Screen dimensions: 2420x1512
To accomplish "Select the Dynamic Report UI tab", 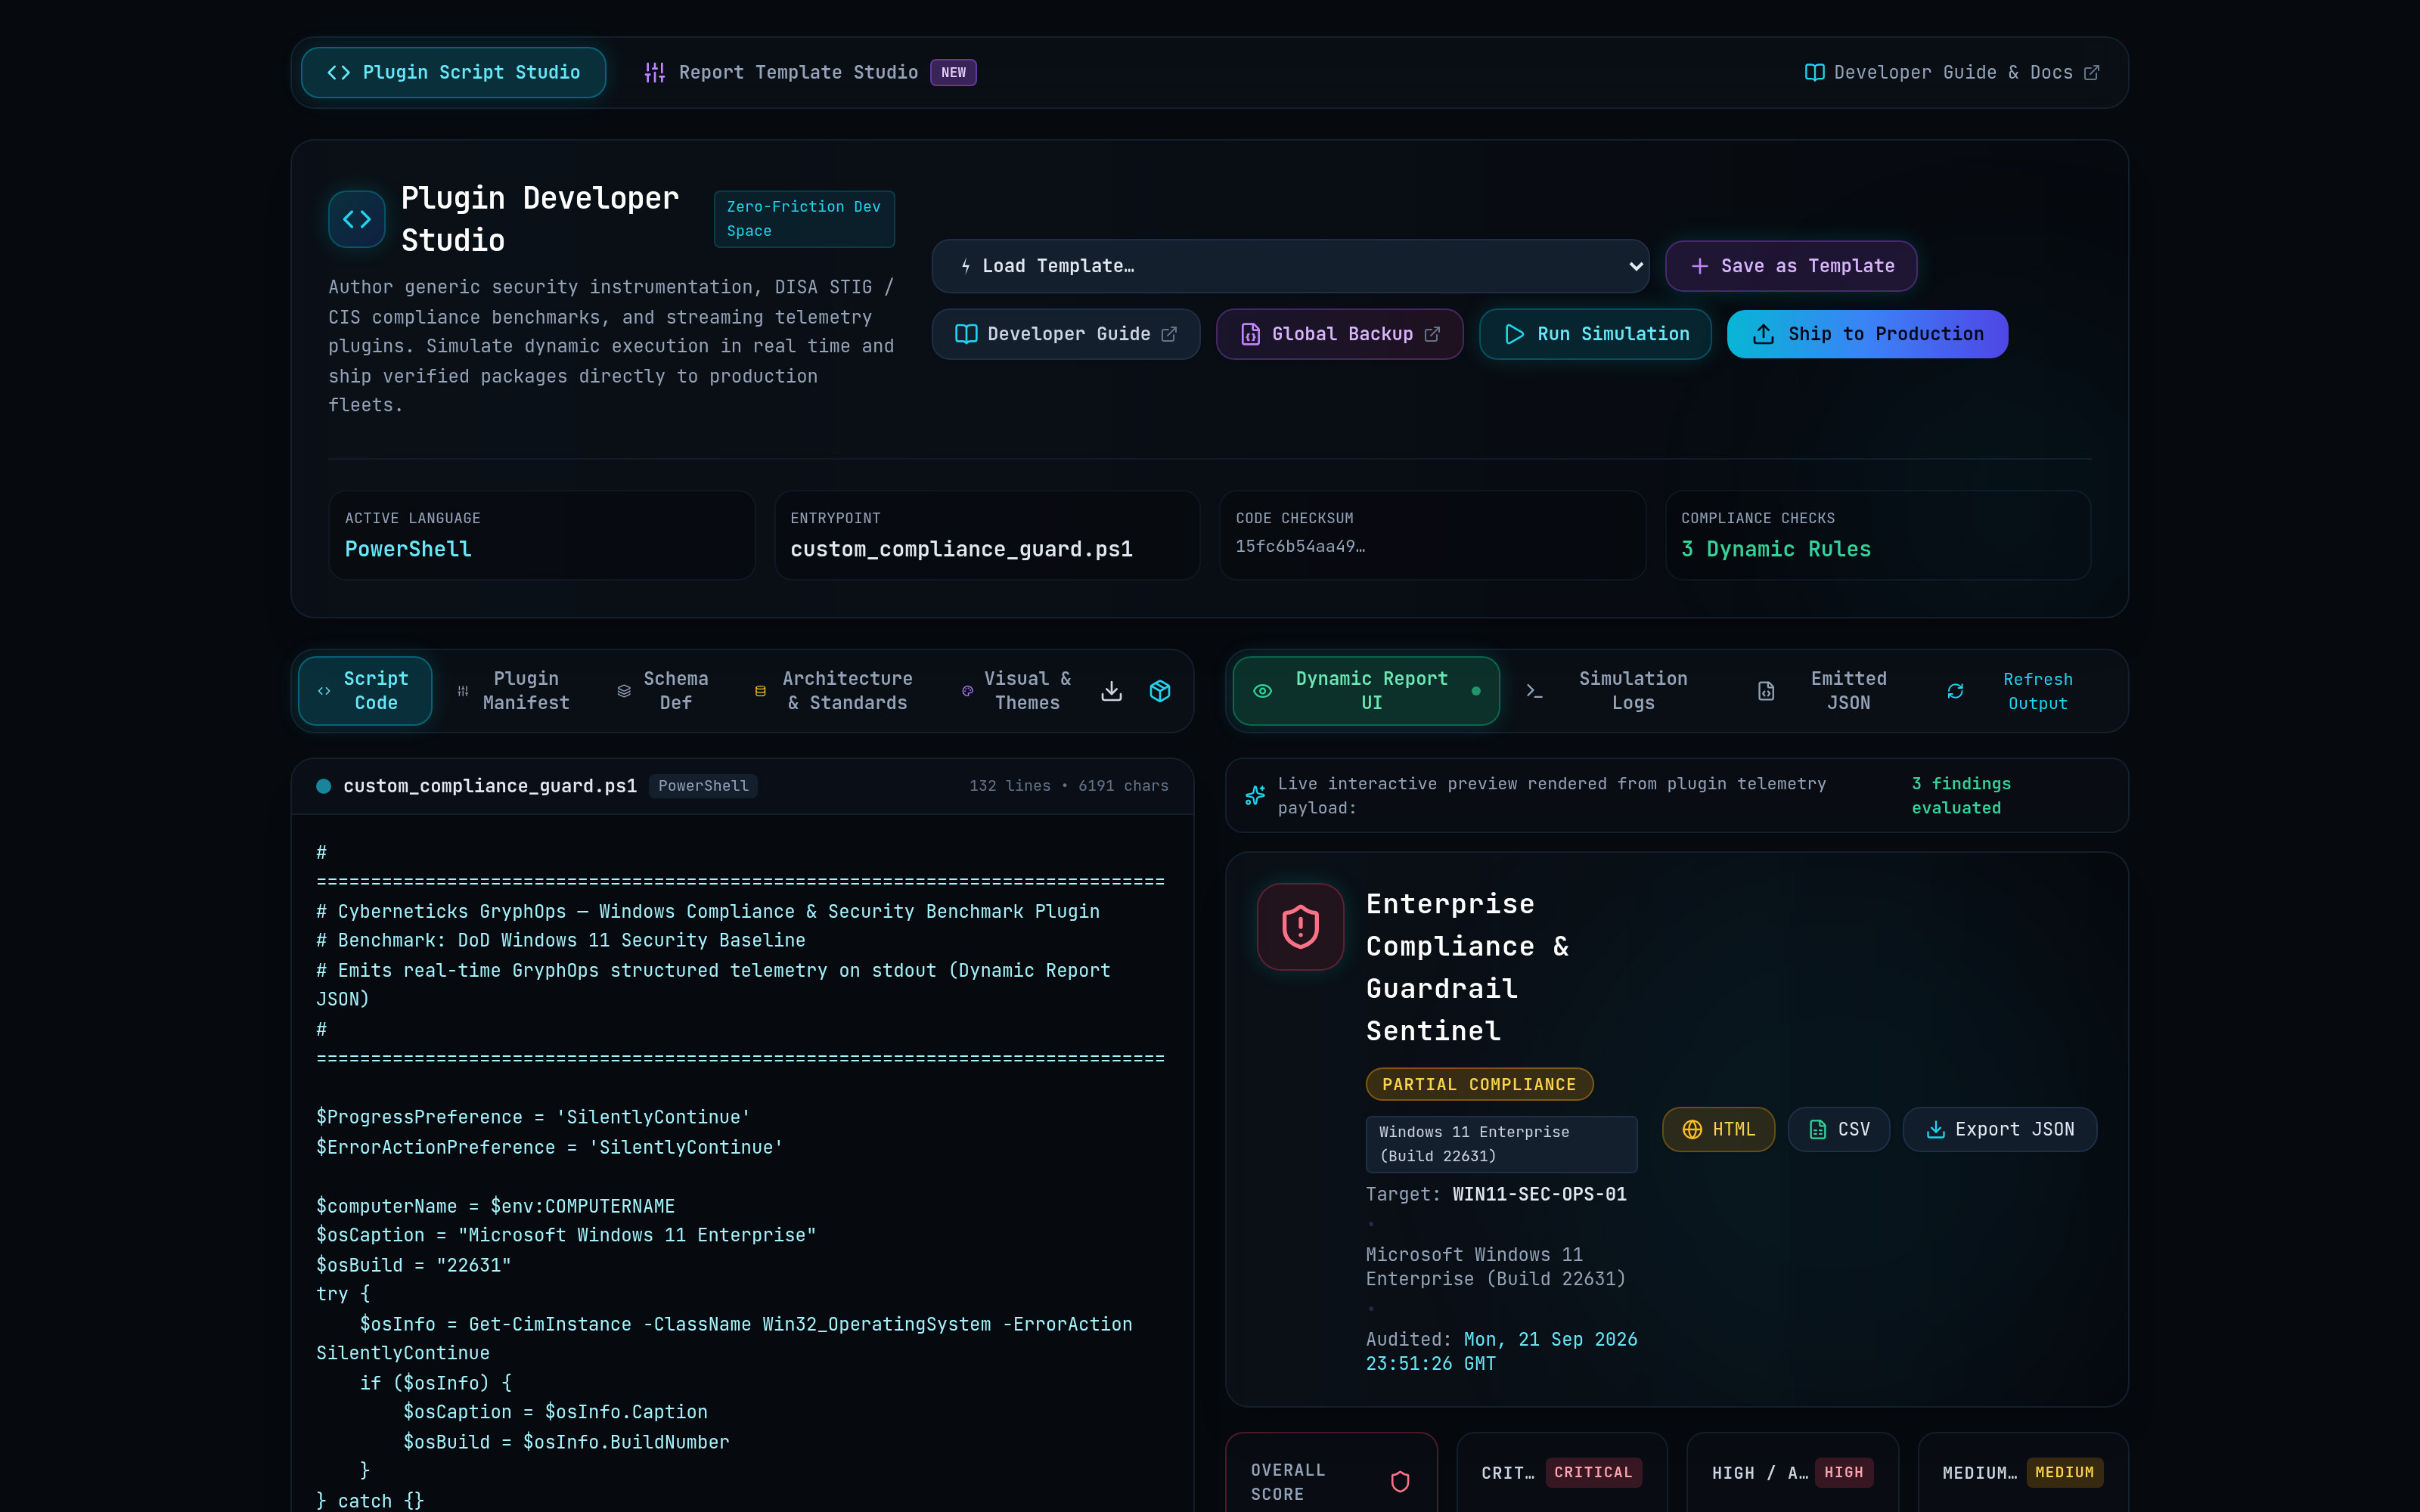I will [1366, 691].
